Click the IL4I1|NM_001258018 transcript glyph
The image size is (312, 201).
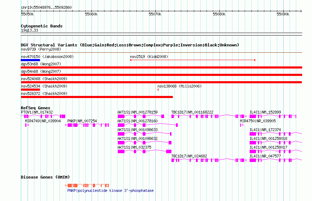[276, 143]
